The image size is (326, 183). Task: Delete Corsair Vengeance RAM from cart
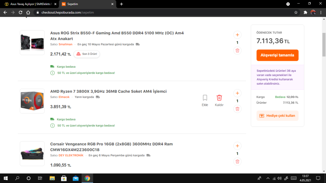point(237,162)
